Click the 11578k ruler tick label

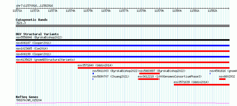(x=142, y=11)
